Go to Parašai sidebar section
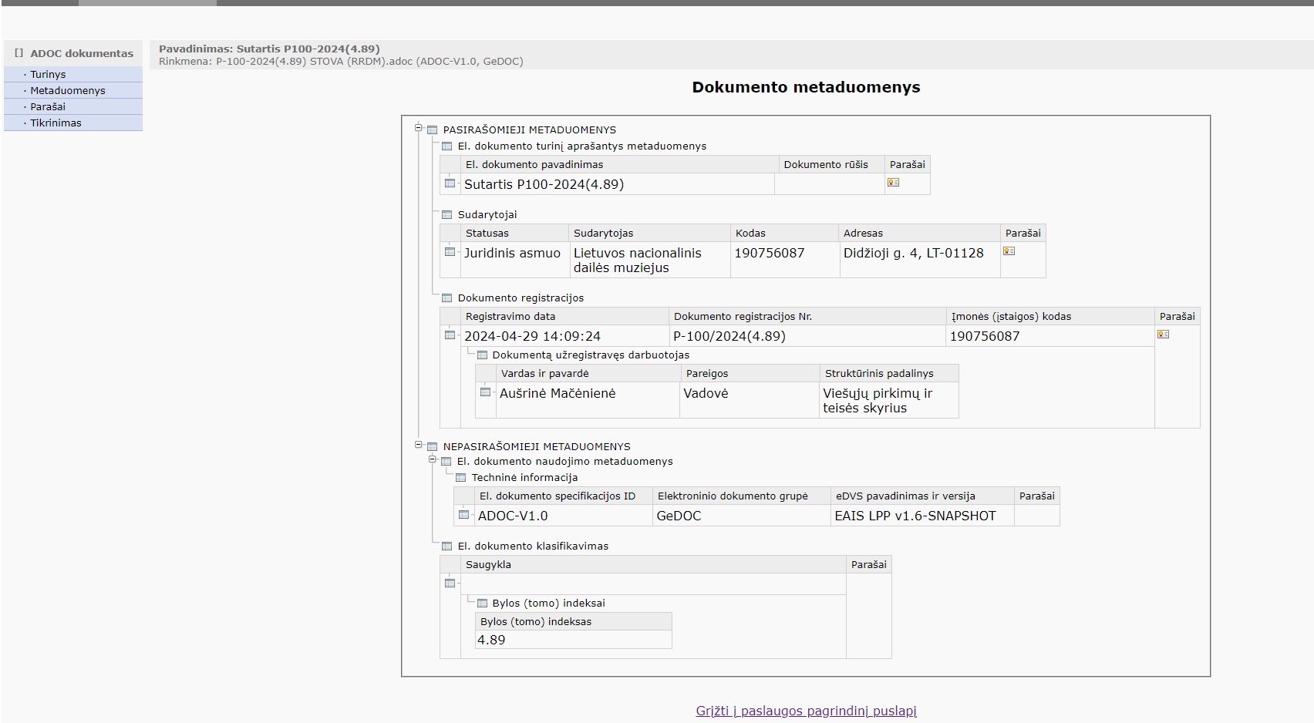 [48, 107]
